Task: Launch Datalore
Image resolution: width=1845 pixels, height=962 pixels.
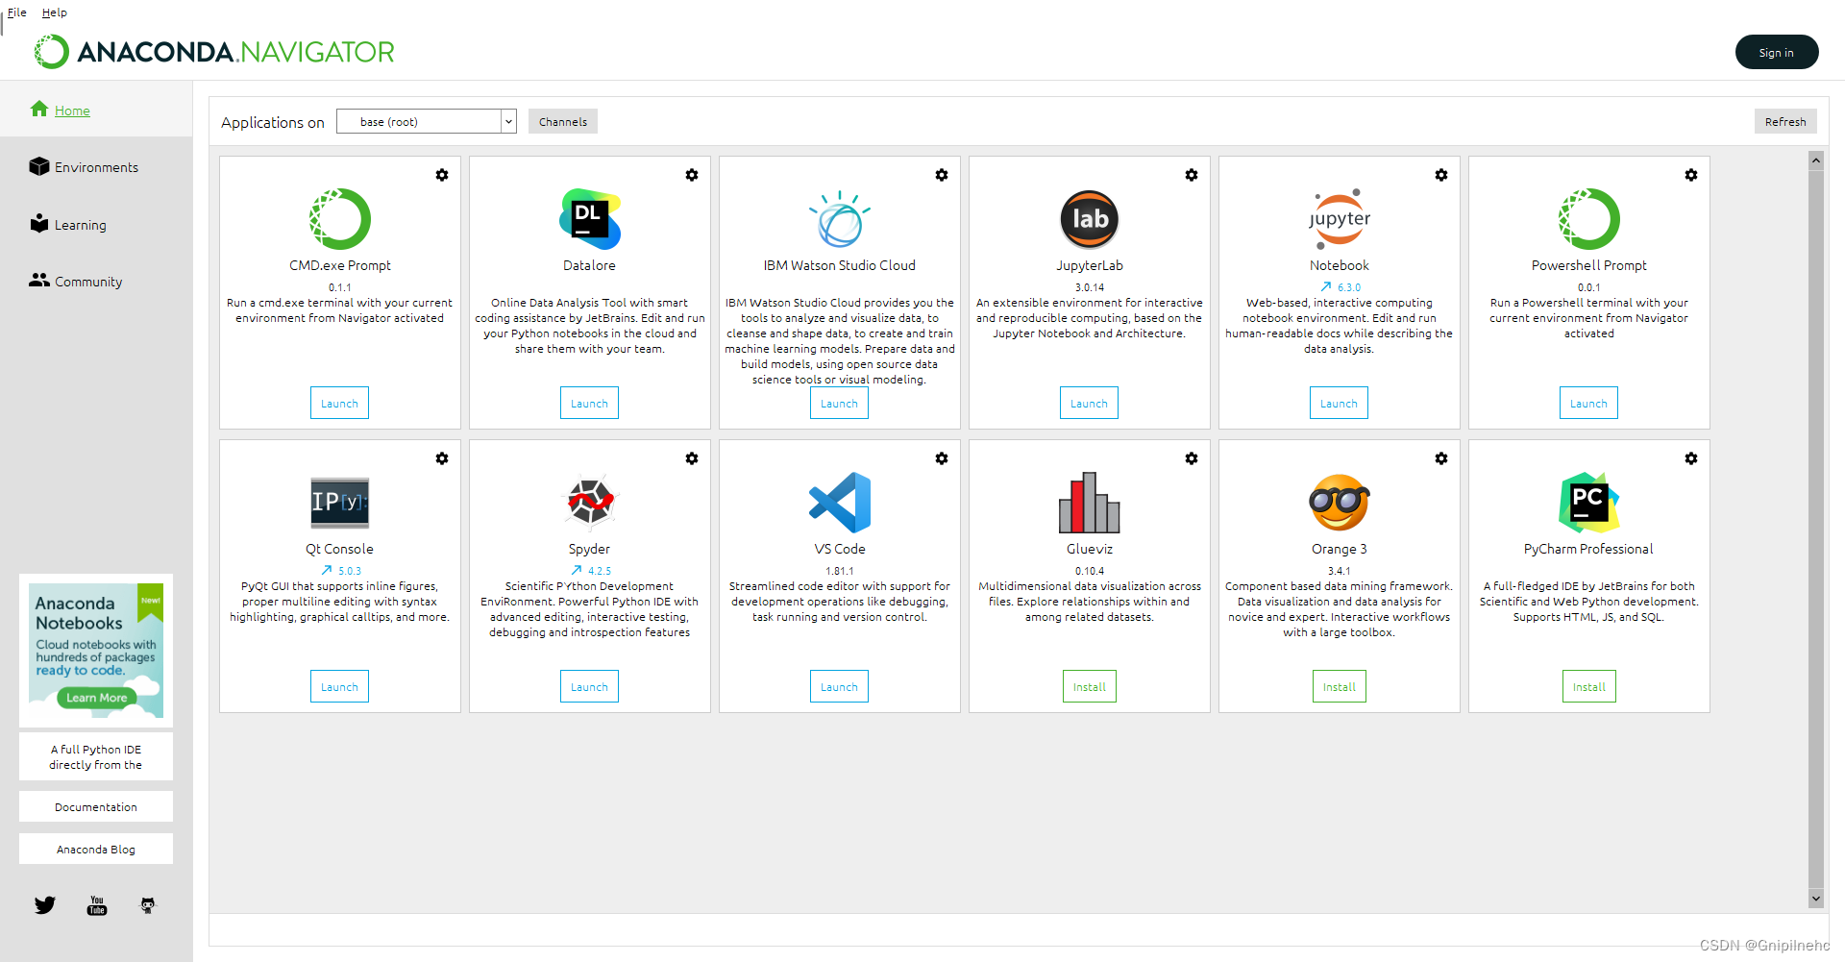Action: pos(589,403)
